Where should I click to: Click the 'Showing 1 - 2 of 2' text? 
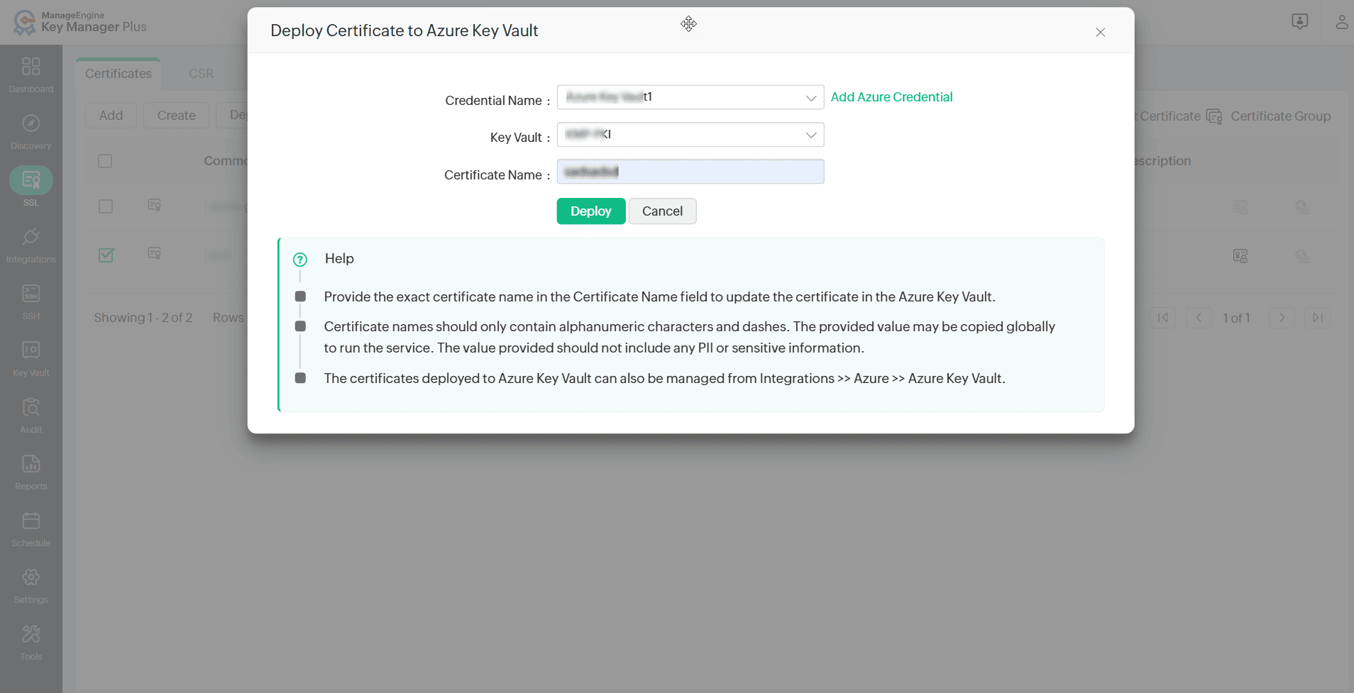pyautogui.click(x=143, y=318)
